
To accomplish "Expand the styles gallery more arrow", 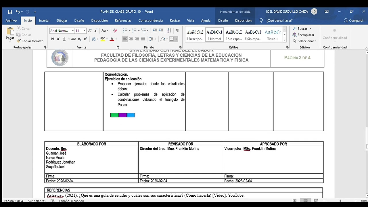I will point(285,39).
